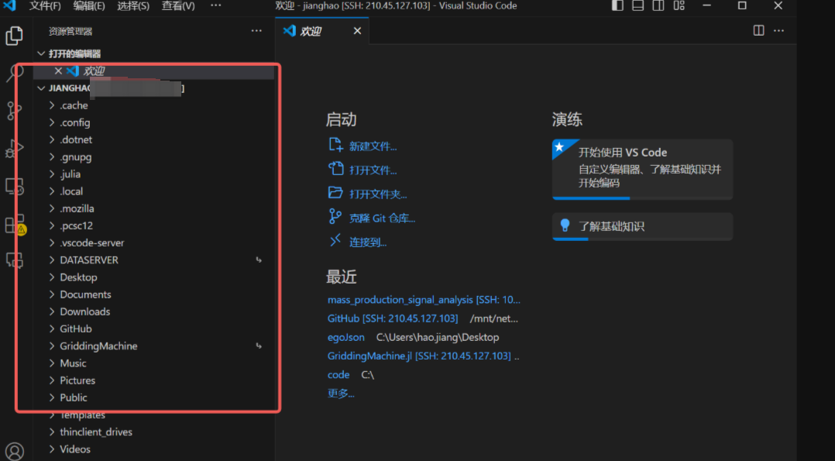The image size is (835, 461).
Task: Open the Explorer view in activity bar
Action: pyautogui.click(x=15, y=36)
